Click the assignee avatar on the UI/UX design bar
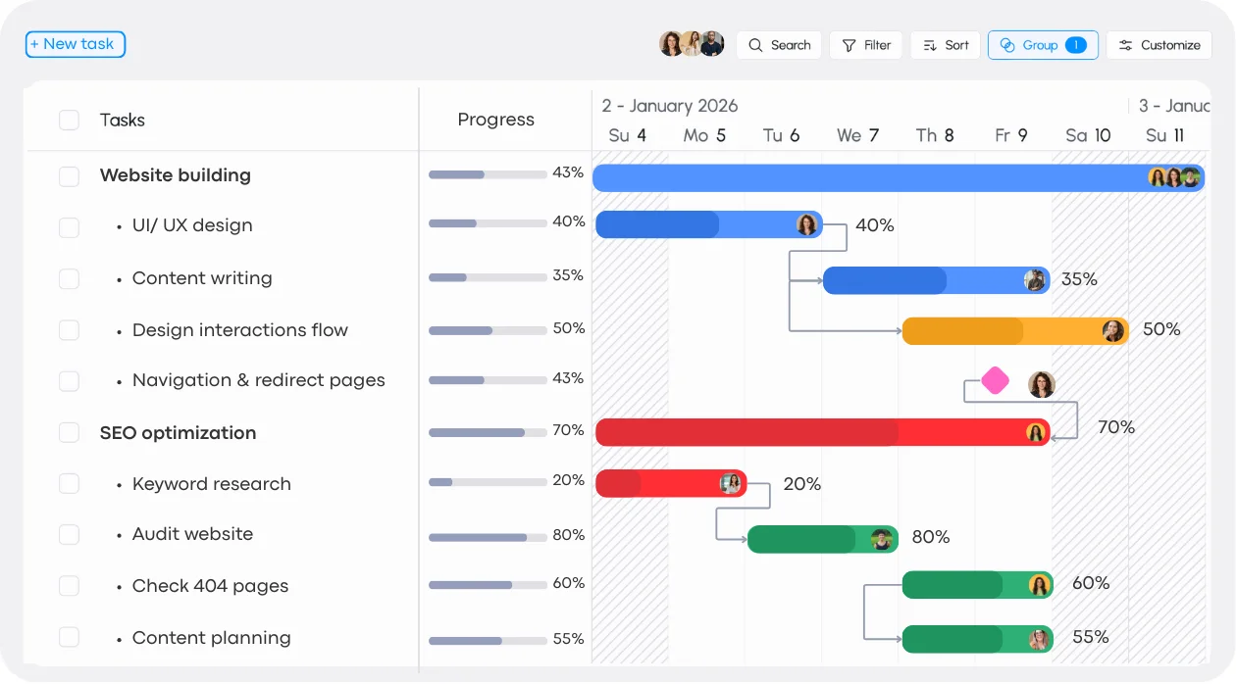Screen dimensions: 1236x684 (806, 224)
